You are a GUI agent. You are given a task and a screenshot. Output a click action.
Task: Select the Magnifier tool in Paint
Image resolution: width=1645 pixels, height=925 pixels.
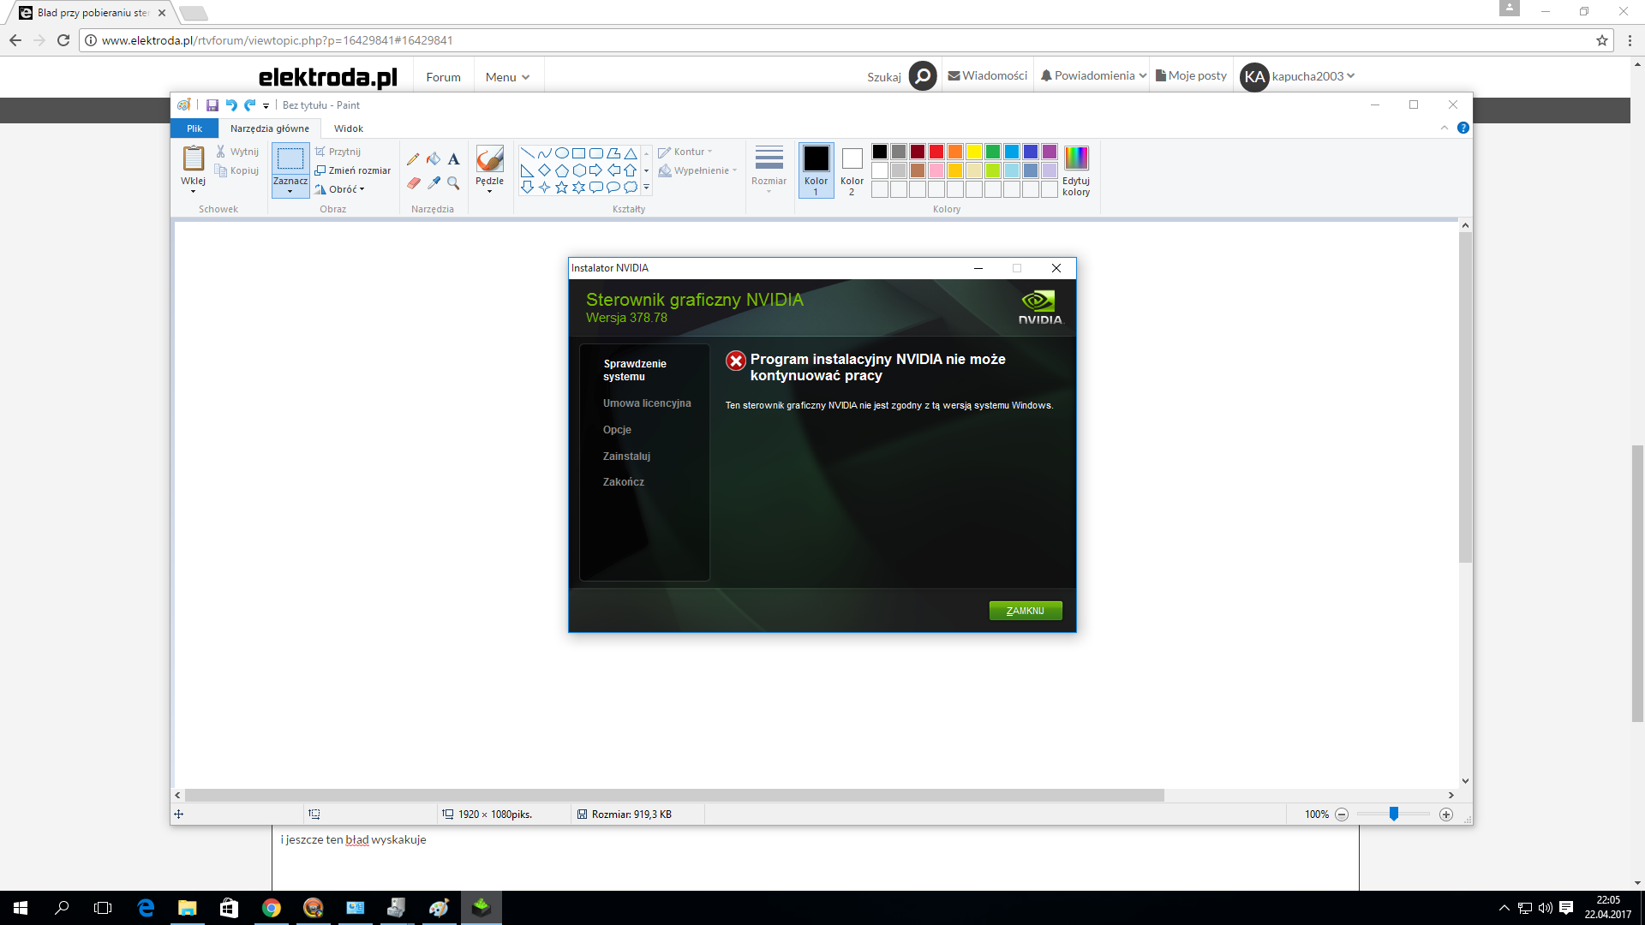tap(453, 183)
